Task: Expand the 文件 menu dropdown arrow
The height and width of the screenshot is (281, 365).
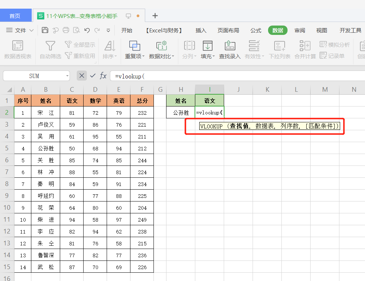Action: point(32,31)
